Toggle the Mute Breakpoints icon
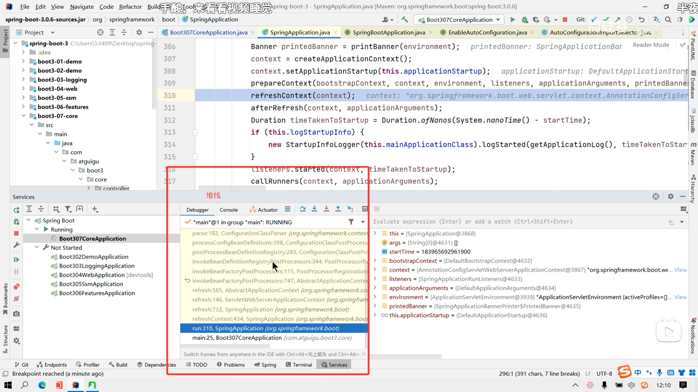 [x=16, y=299]
